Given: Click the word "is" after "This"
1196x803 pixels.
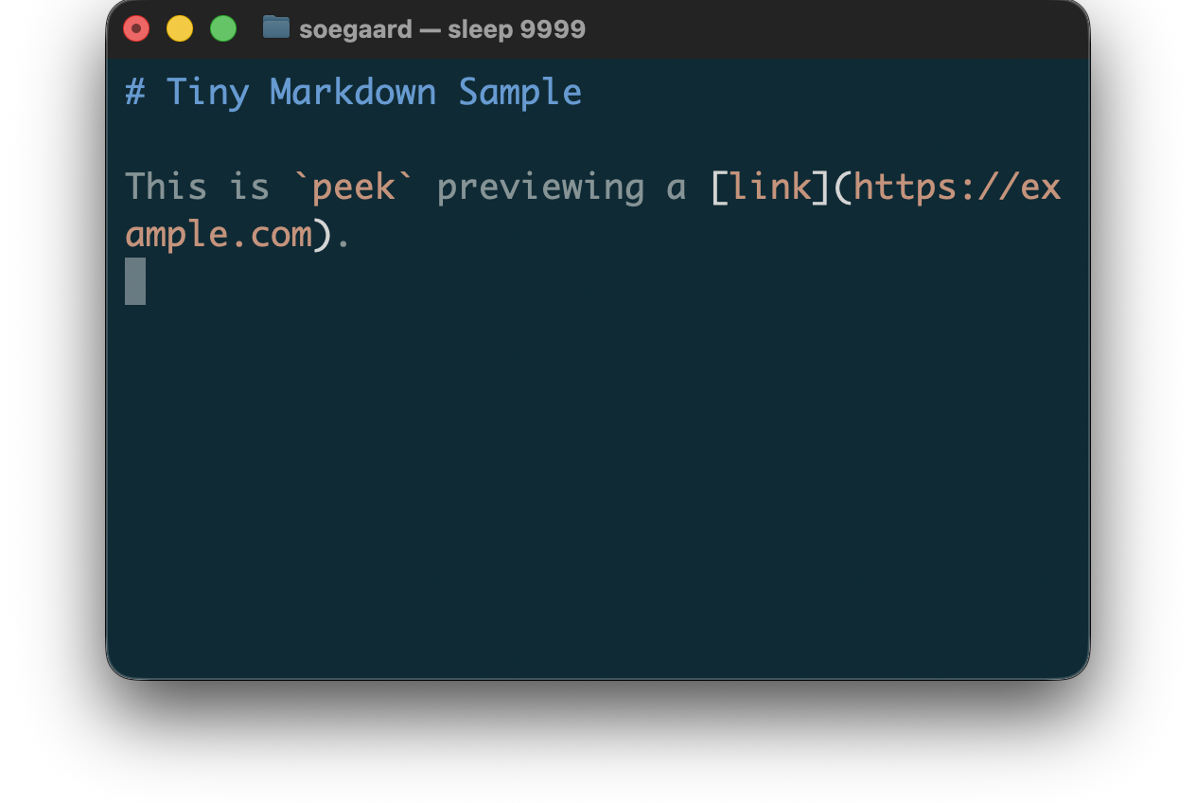Looking at the screenshot, I should click(x=250, y=187).
